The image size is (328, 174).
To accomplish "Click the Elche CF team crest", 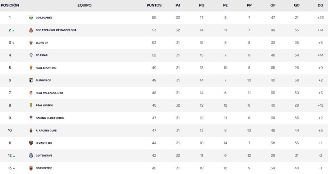I will (x=31, y=43).
